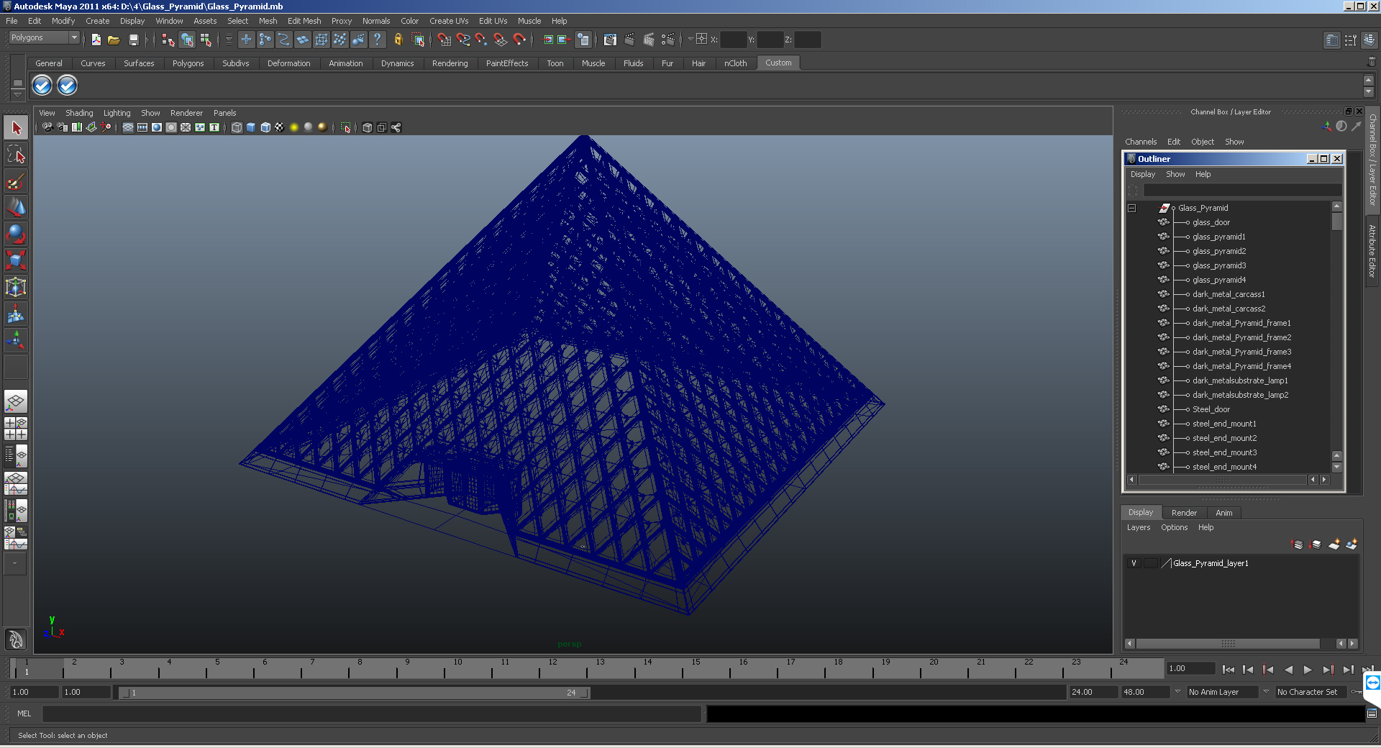This screenshot has height=748, width=1381.
Task: Enable snap to grids magnet icon
Action: [x=444, y=40]
